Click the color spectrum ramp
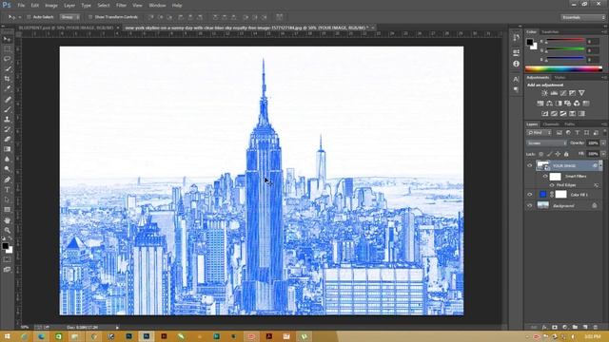The image size is (609, 342). (x=563, y=69)
